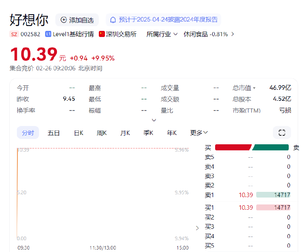Click the 添加自选 button
This screenshot has width=305, height=252.
point(77,20)
